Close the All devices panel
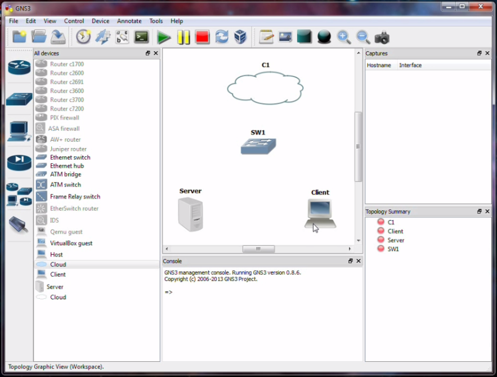 pos(156,53)
